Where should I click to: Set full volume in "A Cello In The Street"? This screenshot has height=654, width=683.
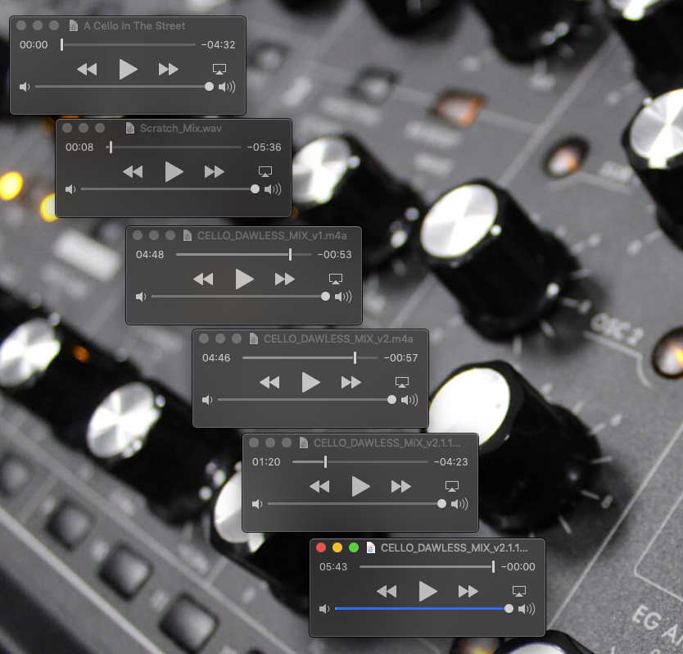(227, 87)
